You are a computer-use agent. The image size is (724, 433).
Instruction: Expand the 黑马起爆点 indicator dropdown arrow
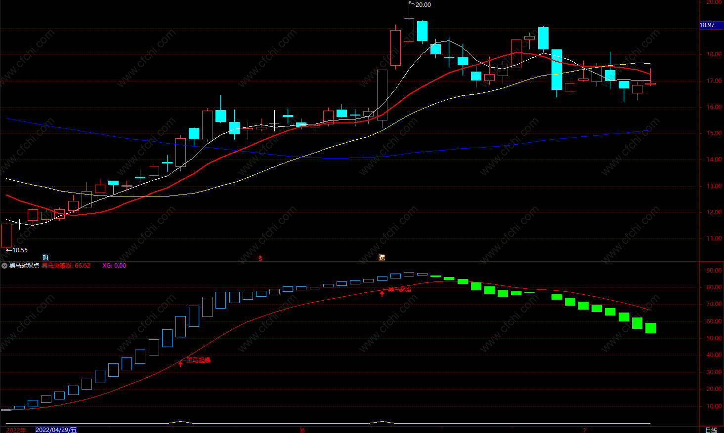(4, 266)
